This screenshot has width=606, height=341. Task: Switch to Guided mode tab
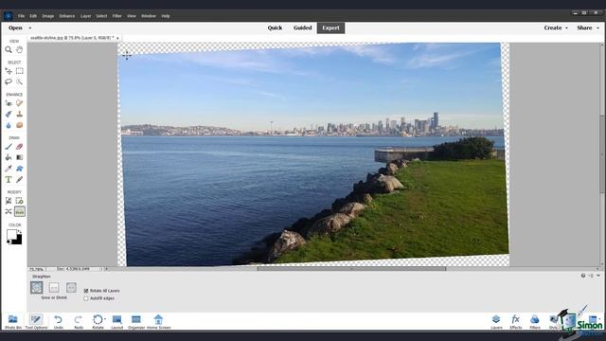[x=303, y=27]
